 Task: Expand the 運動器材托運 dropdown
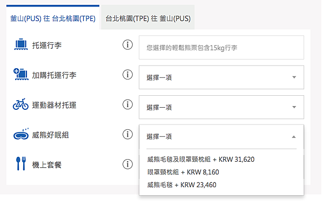pos(221,107)
